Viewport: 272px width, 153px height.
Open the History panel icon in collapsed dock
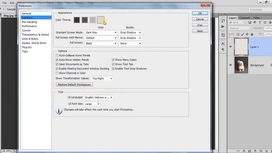pos(223,21)
